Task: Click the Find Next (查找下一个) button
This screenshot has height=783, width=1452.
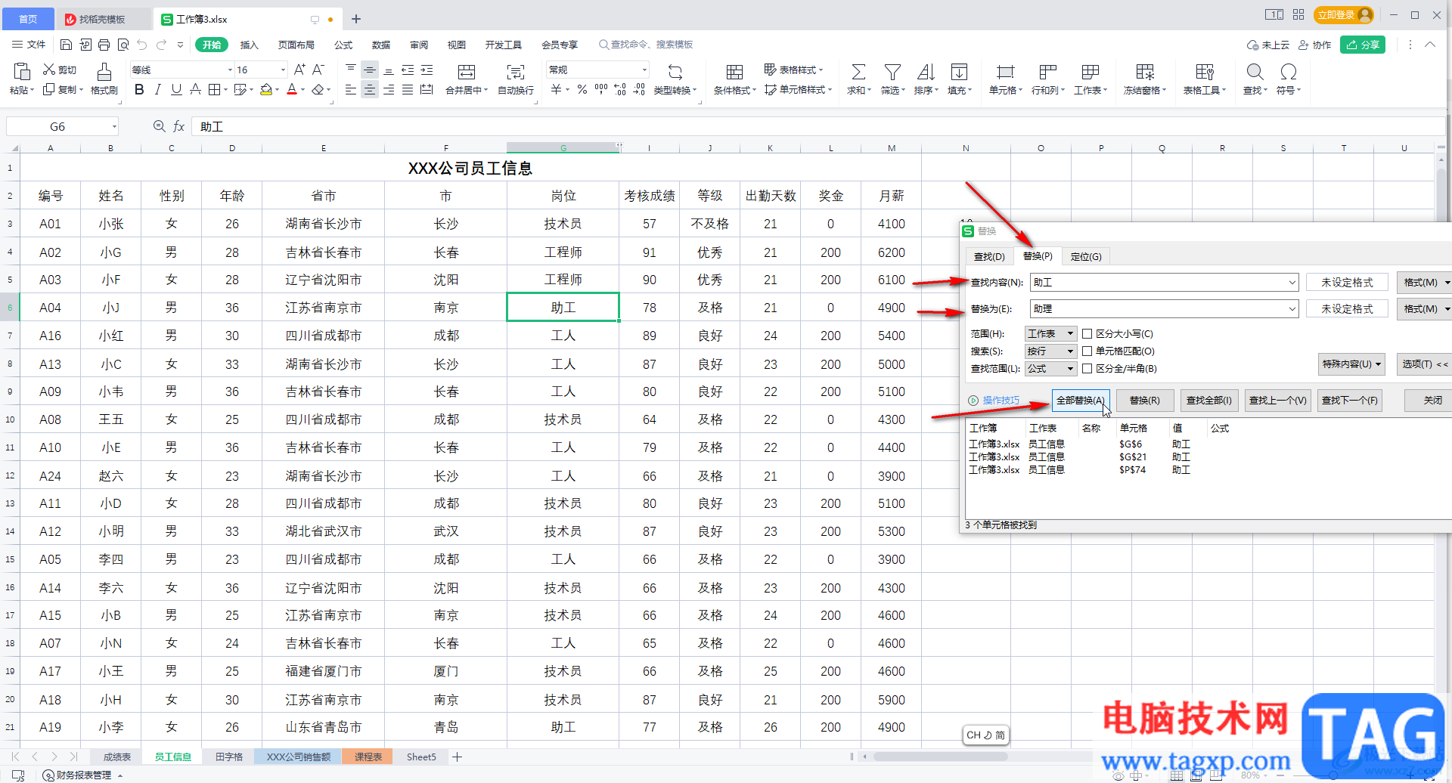Action: [x=1350, y=401]
